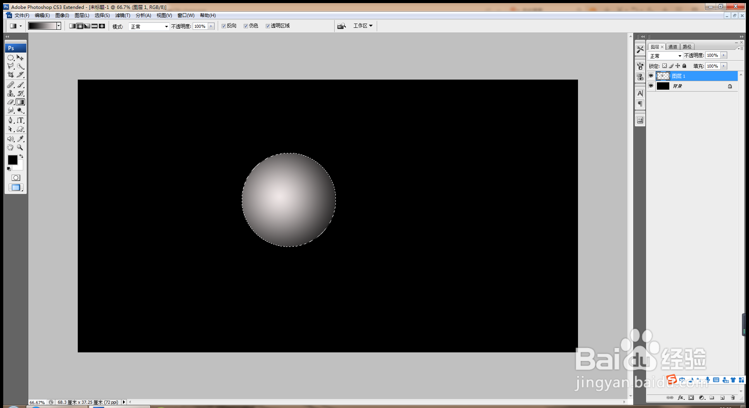Select the Healing Brush tool
Viewport: 749px width, 408px height.
(x=10, y=85)
